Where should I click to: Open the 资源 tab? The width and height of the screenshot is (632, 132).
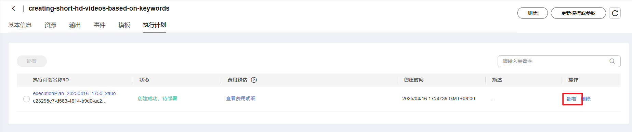[x=50, y=25]
